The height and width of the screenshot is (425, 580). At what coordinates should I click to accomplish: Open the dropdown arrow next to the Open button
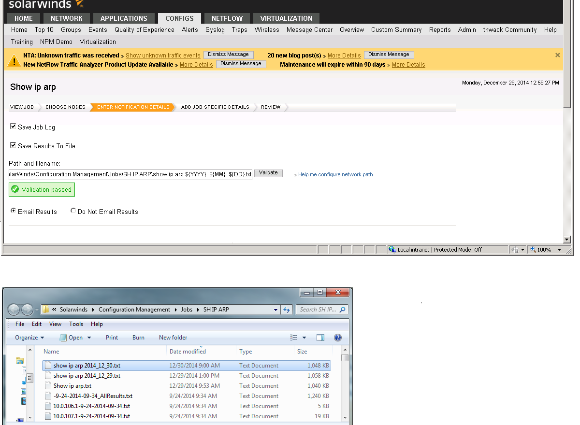point(89,338)
